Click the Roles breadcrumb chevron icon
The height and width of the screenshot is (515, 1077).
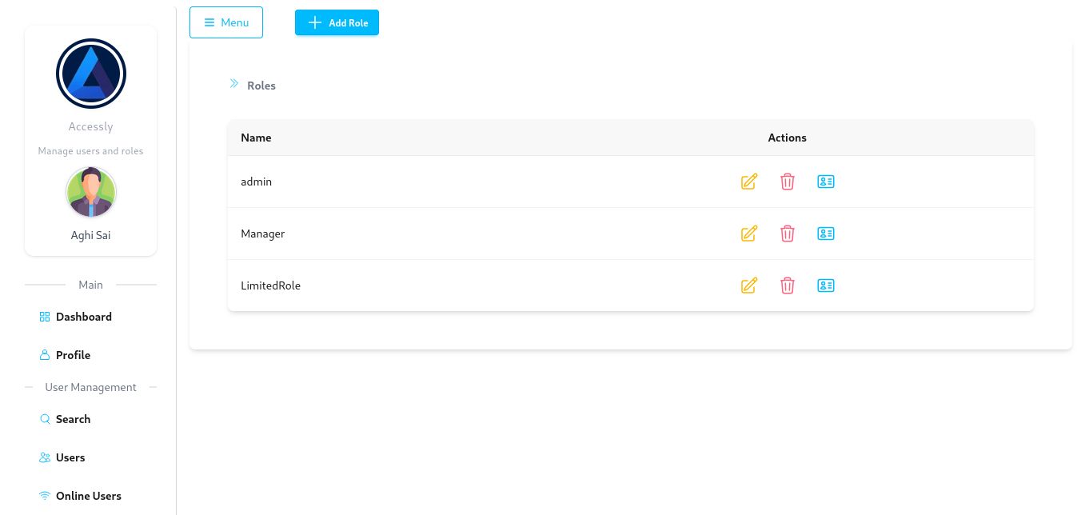(x=234, y=84)
